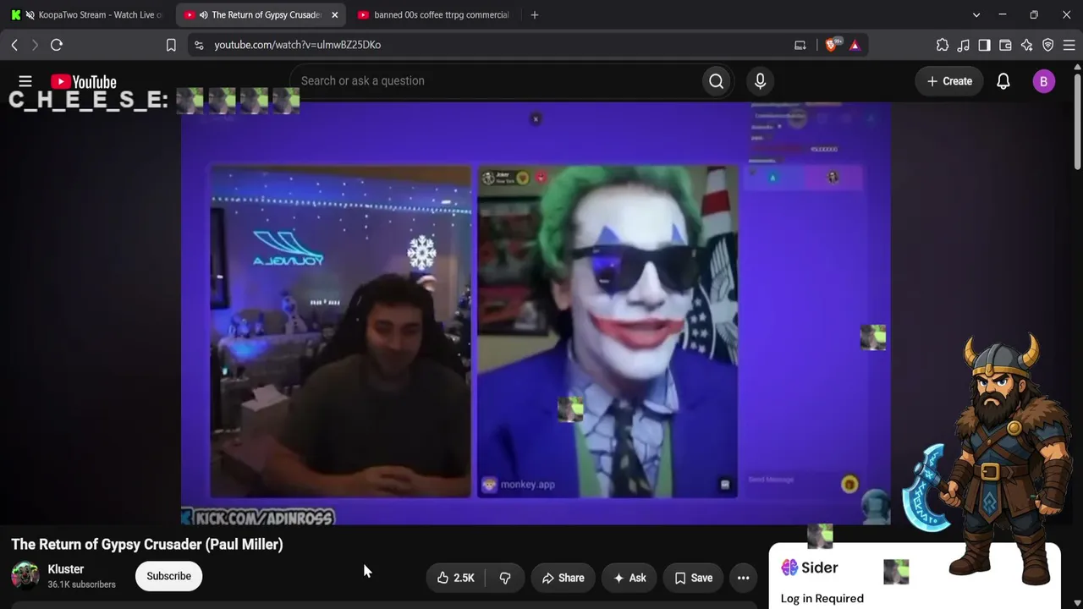This screenshot has height=609, width=1083.
Task: Open the Kluster channel avatar
Action: [25, 576]
